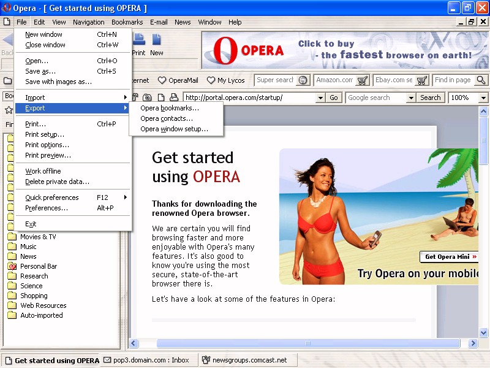This screenshot has width=490, height=368.
Task: Click the page scroll down arrow
Action: click(x=483, y=332)
